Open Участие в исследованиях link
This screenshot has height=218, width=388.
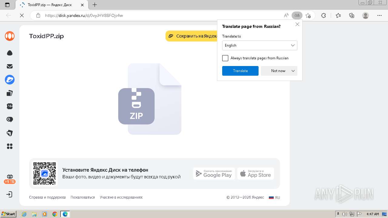tap(121, 197)
